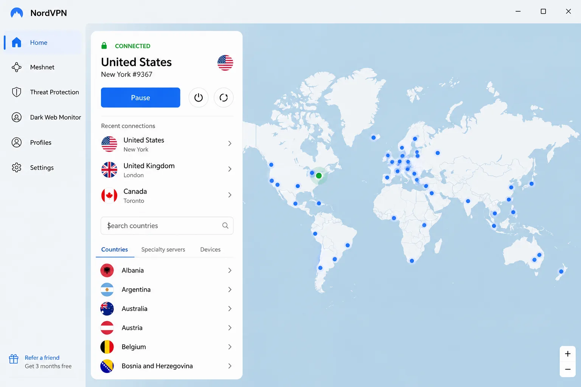The image size is (581, 387).
Task: Click the Threat Protection shield icon
Action: [17, 92]
